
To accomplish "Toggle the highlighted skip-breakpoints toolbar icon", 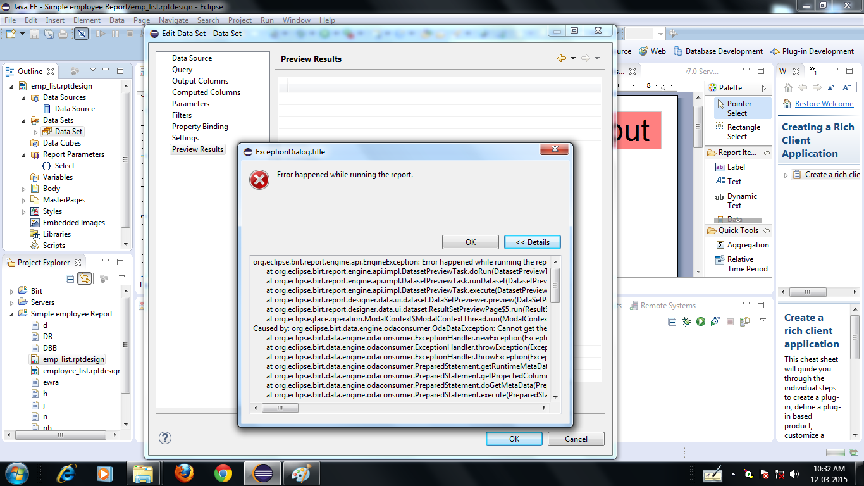I will pos(81,34).
